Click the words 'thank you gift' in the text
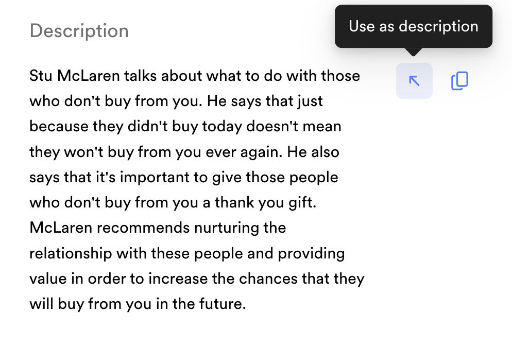 coord(265,203)
